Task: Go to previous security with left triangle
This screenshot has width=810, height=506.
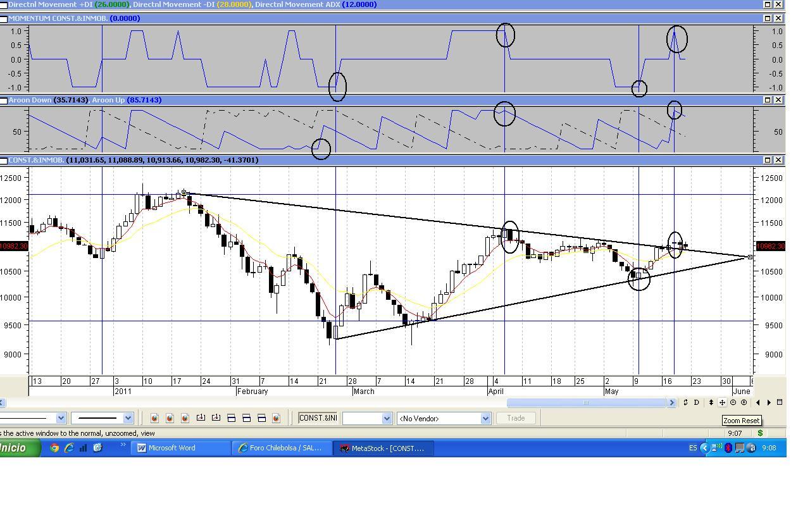Action: click(x=758, y=402)
